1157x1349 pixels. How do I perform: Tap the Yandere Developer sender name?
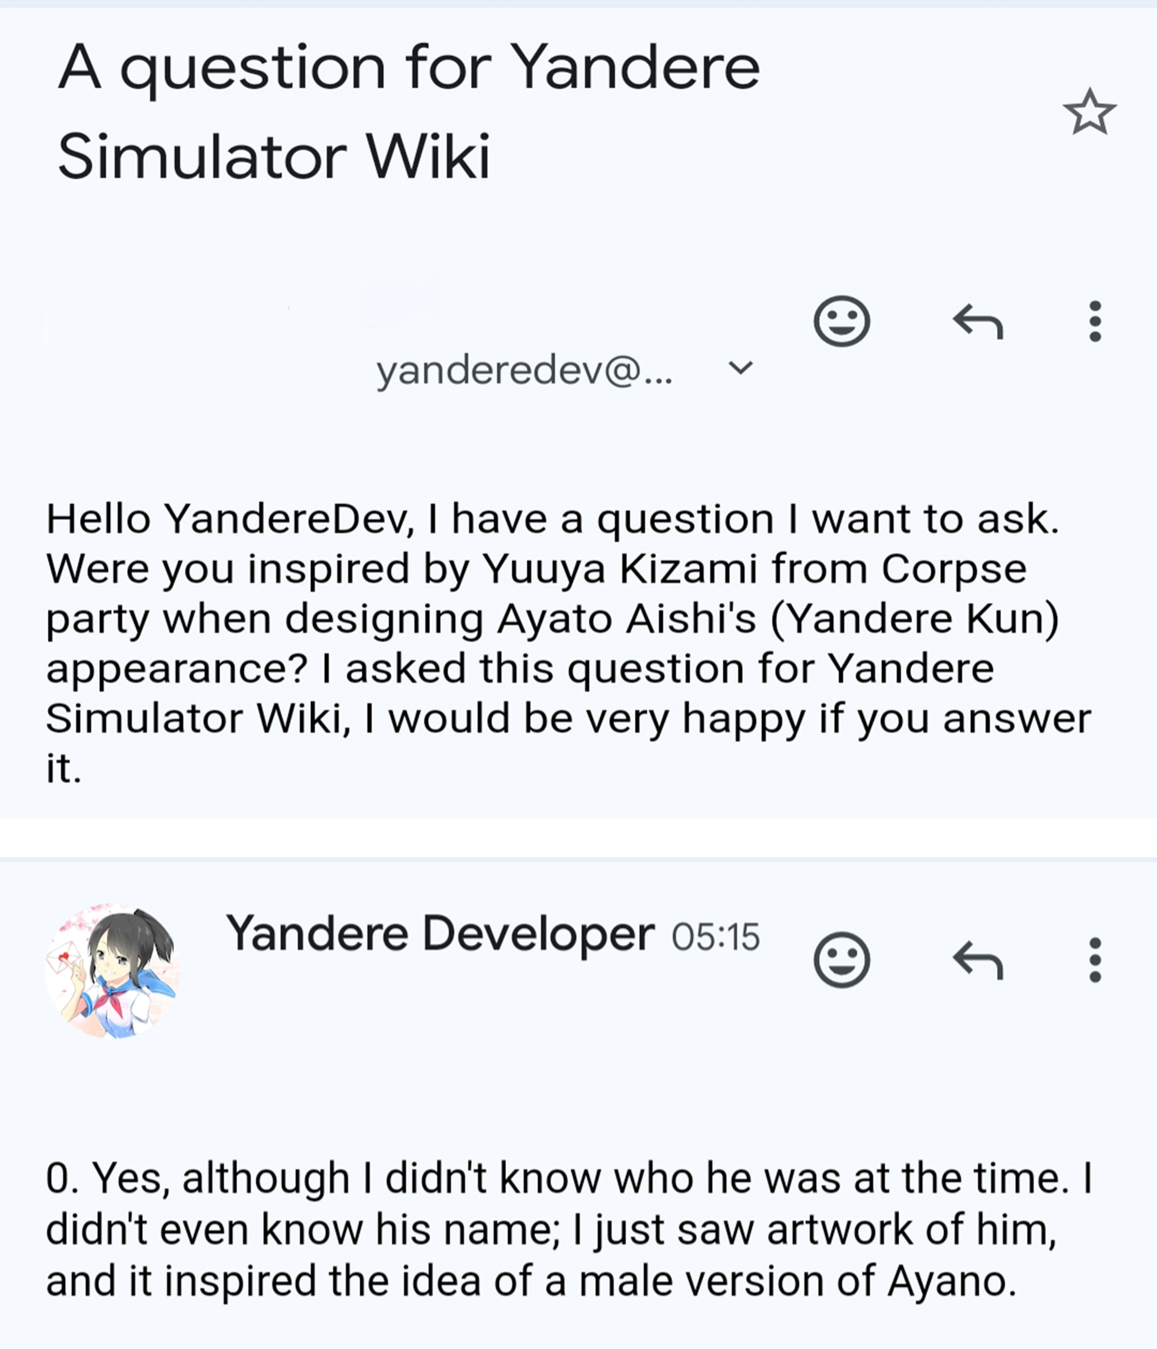pos(440,934)
